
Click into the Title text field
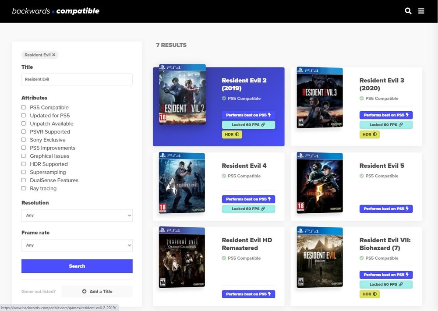[77, 79]
